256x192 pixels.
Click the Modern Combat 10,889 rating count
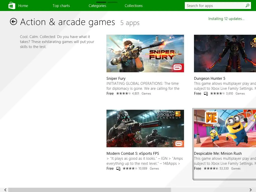coord(143,168)
